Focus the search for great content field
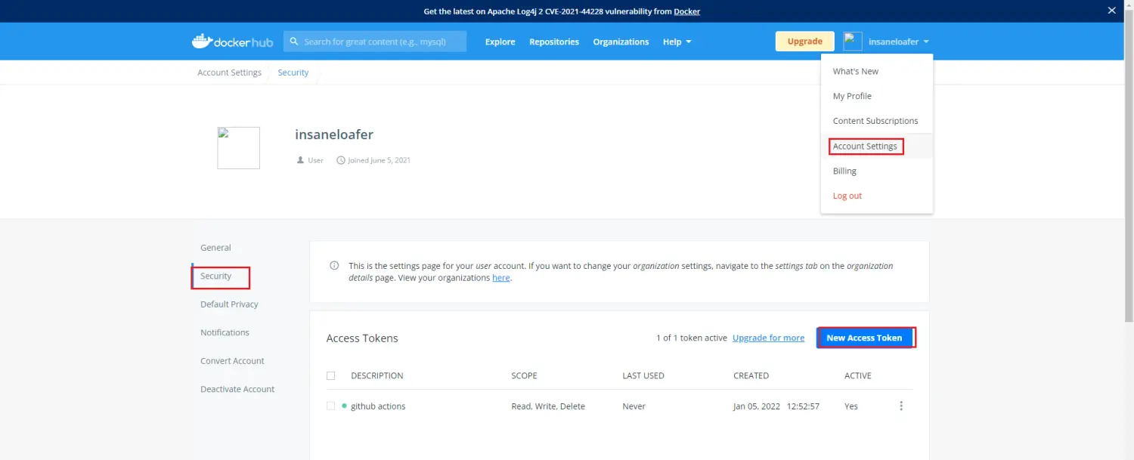This screenshot has height=460, width=1134. tap(375, 42)
